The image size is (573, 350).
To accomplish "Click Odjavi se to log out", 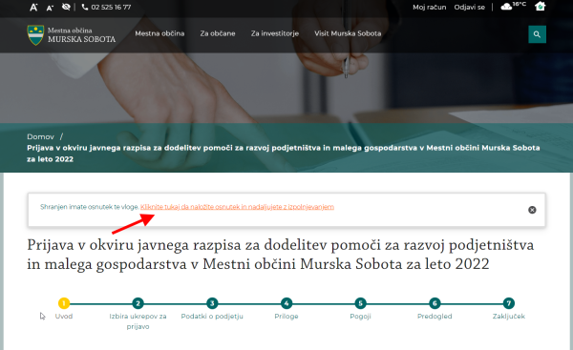I will (x=469, y=8).
